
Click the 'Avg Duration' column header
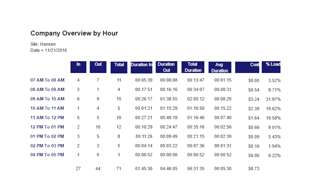(220, 67)
